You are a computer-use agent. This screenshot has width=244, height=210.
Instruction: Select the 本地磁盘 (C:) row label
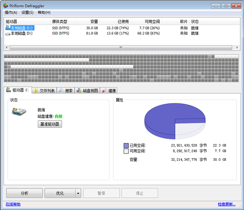pyautogui.click(x=22, y=28)
